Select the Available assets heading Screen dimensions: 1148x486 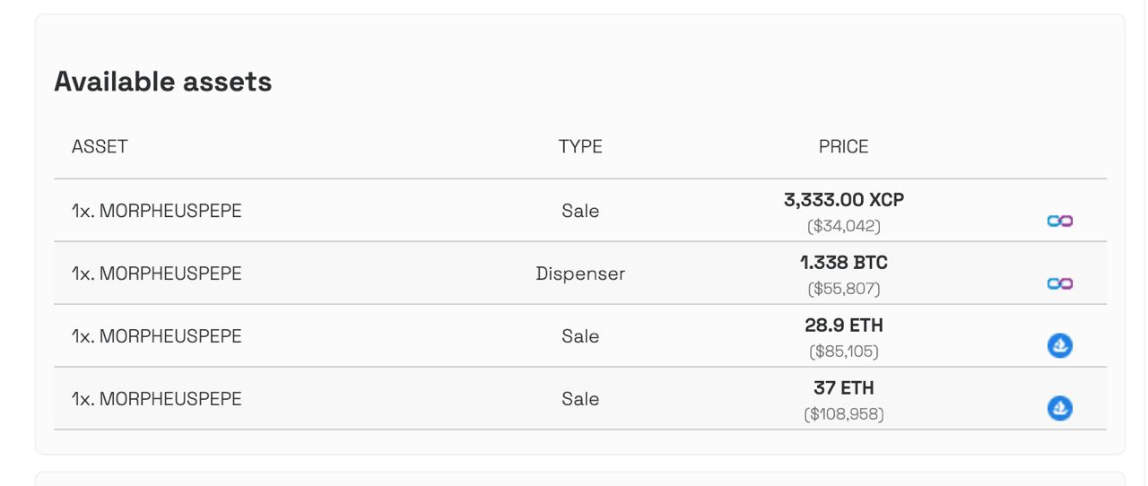click(x=162, y=82)
